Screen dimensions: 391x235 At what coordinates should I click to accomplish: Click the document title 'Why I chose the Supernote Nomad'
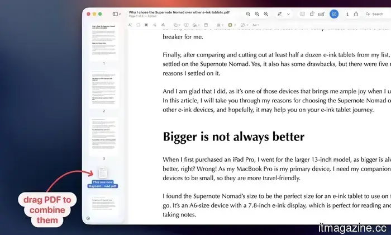tap(179, 12)
